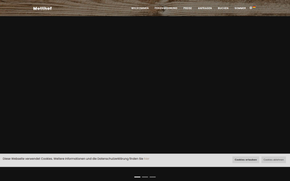Open the Willkommen menu item

pyautogui.click(x=140, y=8)
